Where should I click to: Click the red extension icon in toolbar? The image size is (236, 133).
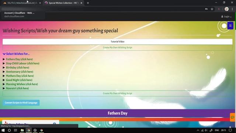219,9
